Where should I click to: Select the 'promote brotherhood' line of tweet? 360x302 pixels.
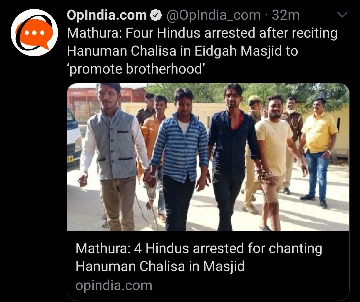[136, 69]
